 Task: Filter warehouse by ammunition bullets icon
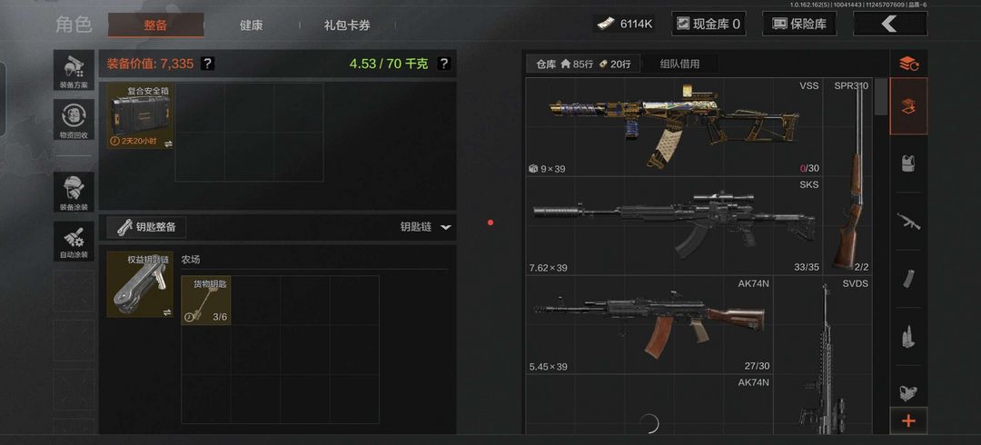point(908,337)
